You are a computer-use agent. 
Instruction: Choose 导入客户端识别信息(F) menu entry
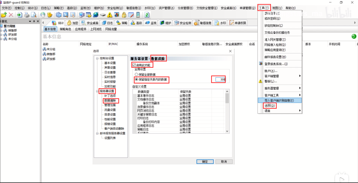tap(280, 100)
